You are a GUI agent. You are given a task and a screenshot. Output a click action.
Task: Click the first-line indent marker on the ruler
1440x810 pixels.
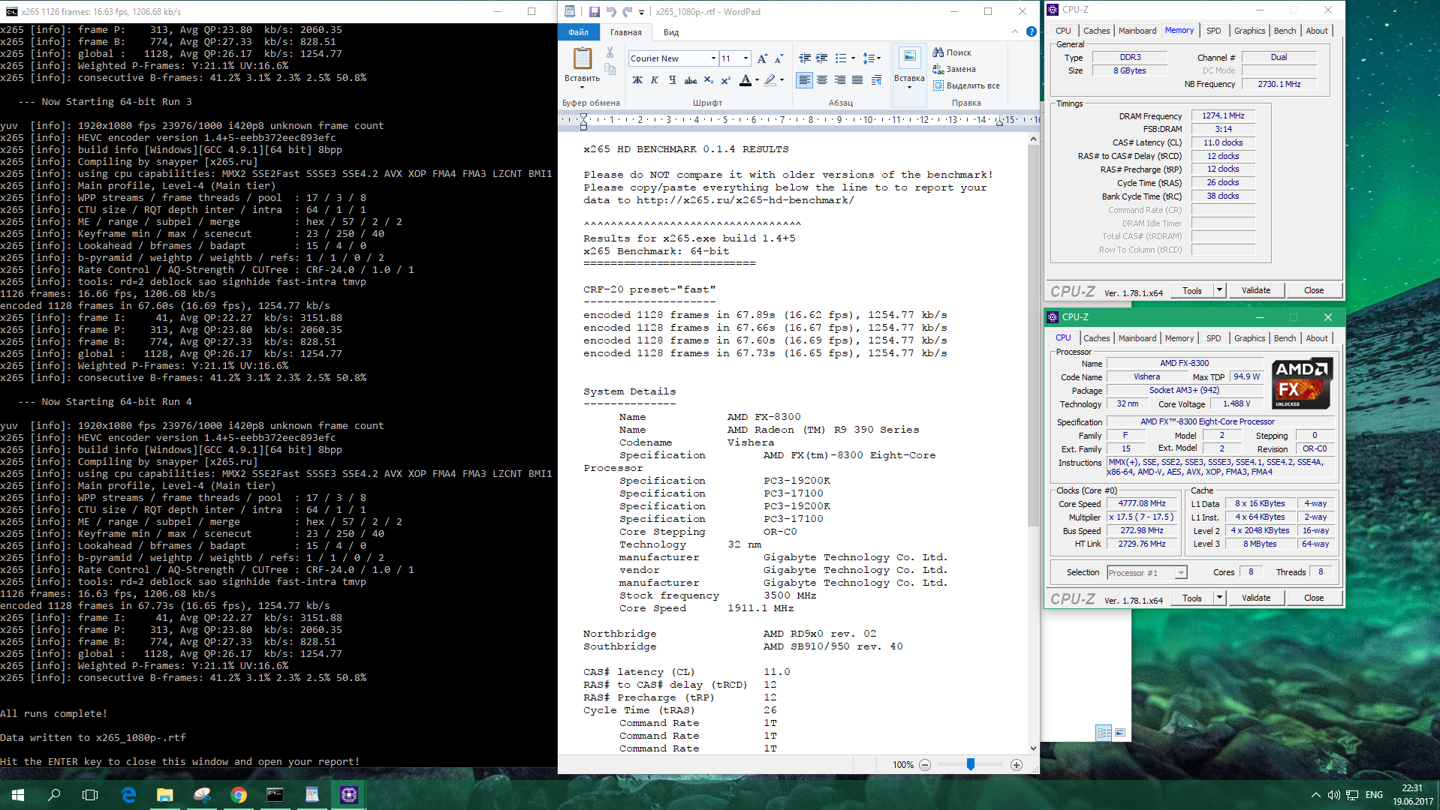(583, 116)
